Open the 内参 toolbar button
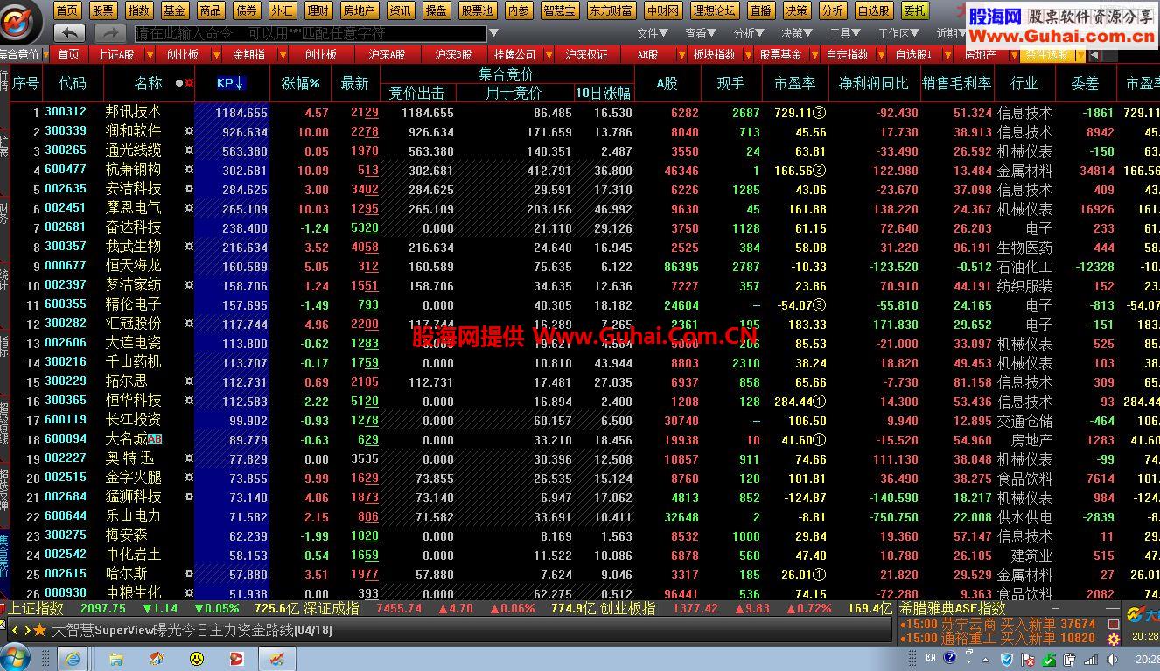This screenshot has width=1160, height=671. point(519,10)
